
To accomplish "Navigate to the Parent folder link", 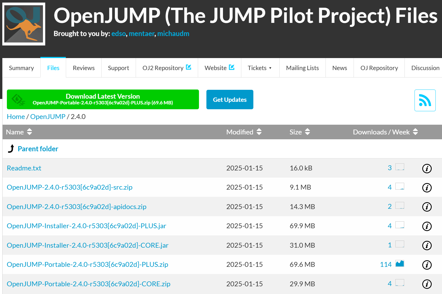I will click(38, 149).
